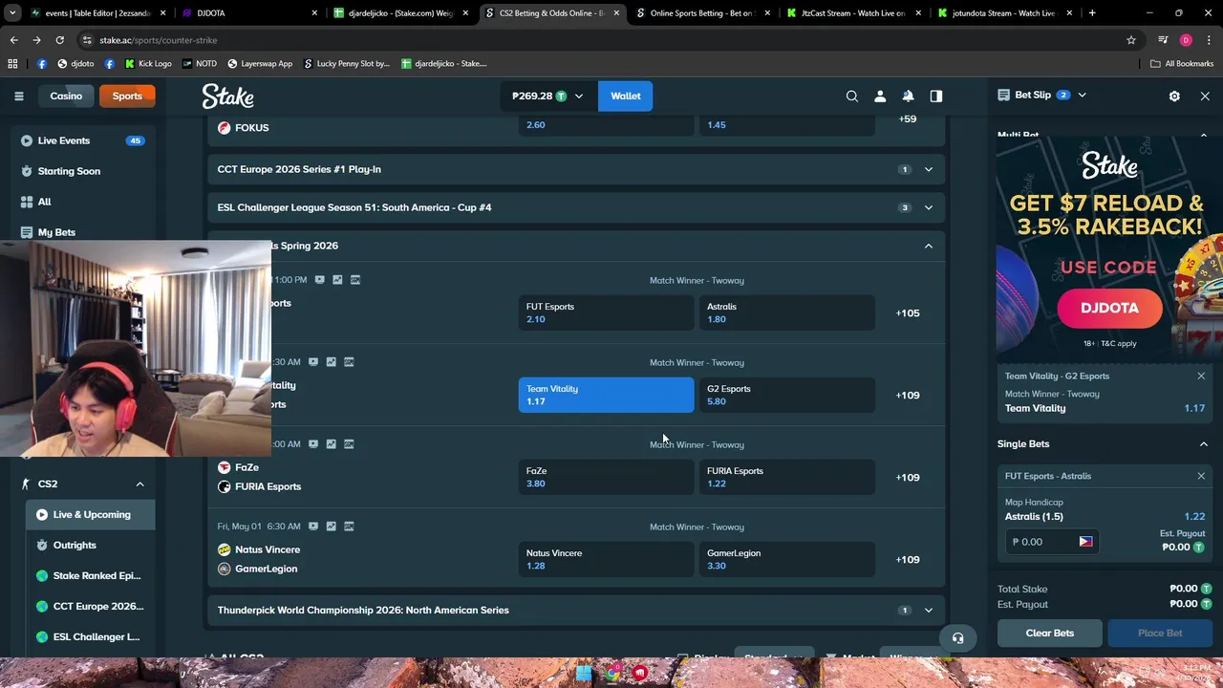Select GamerLegion 3.30 odds
1223x688 pixels.
(786, 559)
